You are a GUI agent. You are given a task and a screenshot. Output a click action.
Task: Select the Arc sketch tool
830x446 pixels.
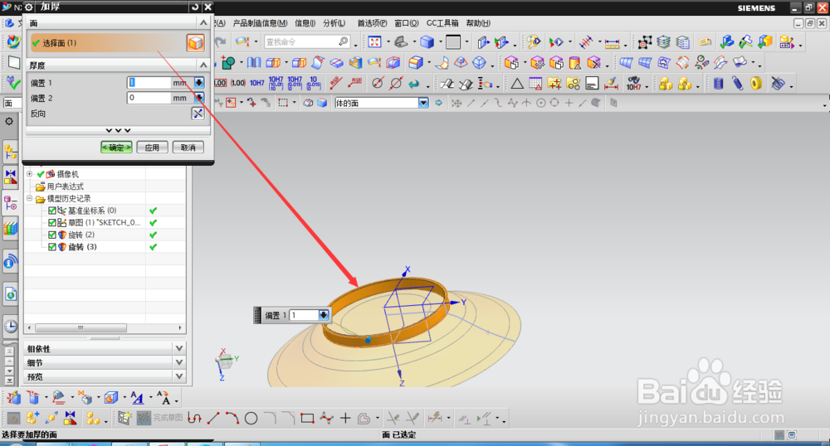coord(232,418)
